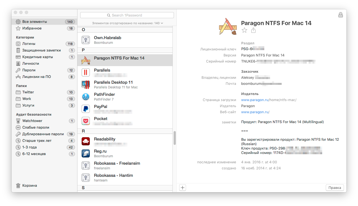Click the created date 16 нояб. 2014
358x206 pixels.
coord(261,168)
